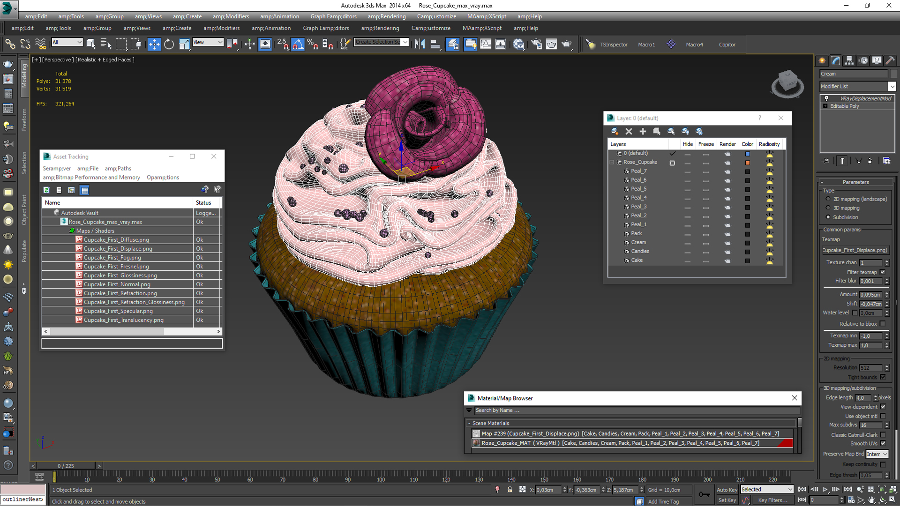Click the Unlink Selection tool icon
The width and height of the screenshot is (900, 506).
(x=25, y=44)
